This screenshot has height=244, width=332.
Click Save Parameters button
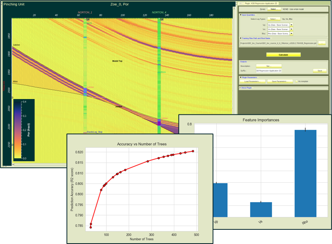pos(279,81)
